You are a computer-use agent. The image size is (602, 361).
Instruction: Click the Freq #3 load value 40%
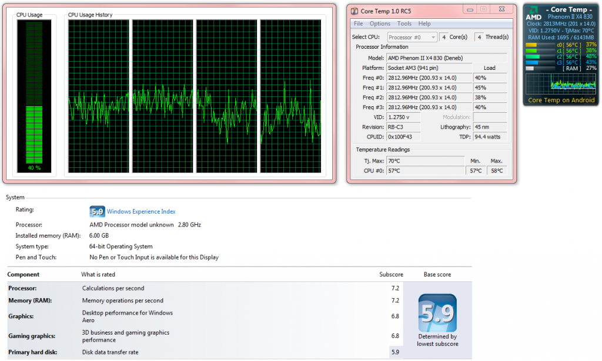[x=490, y=107]
